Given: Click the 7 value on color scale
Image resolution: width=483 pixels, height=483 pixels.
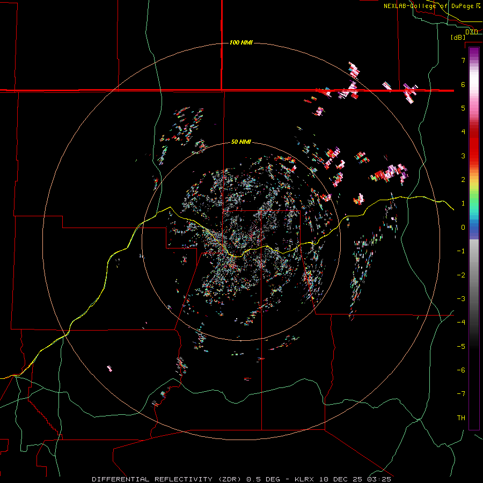Looking at the screenshot, I should tap(463, 60).
